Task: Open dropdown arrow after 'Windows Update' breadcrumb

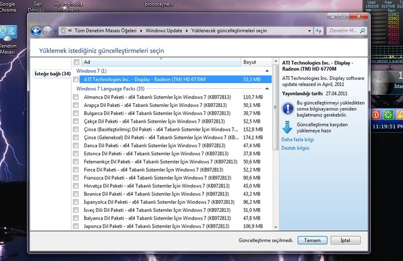Action: click(186, 31)
